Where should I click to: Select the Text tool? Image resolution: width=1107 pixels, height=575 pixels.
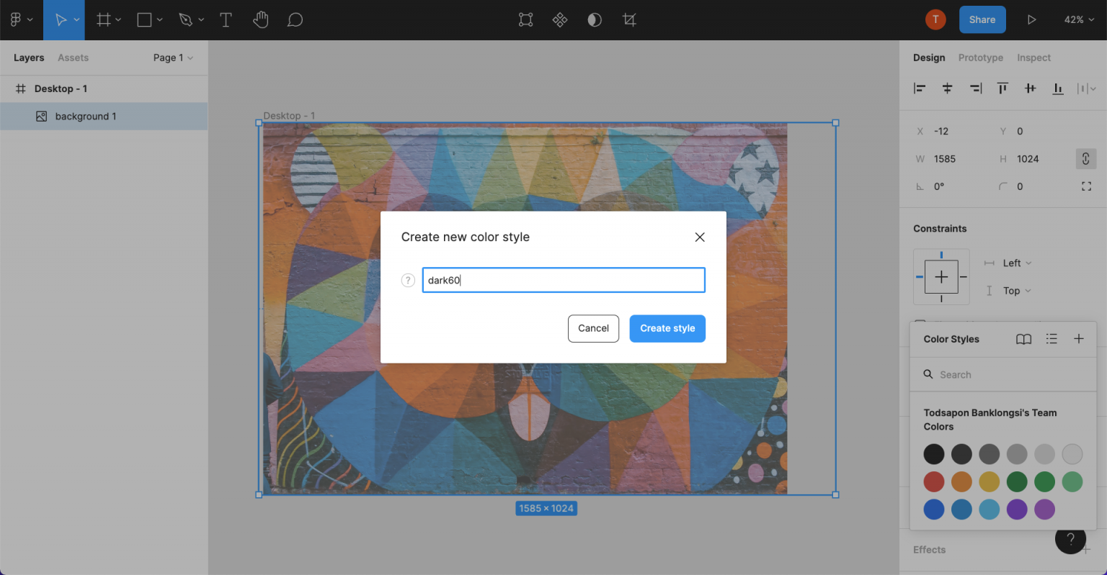click(226, 20)
